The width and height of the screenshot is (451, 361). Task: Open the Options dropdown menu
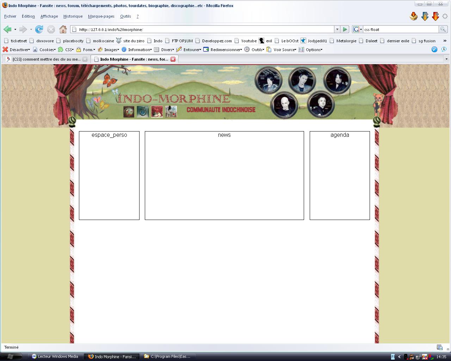click(311, 49)
